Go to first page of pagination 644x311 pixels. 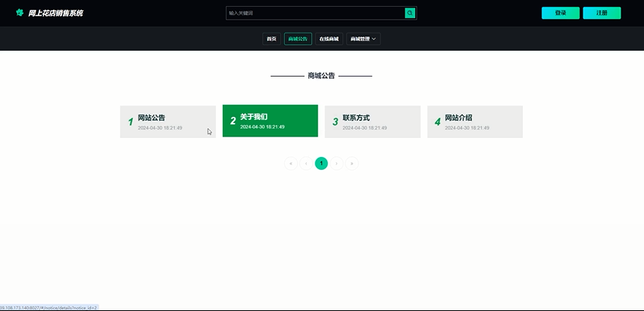click(x=291, y=163)
